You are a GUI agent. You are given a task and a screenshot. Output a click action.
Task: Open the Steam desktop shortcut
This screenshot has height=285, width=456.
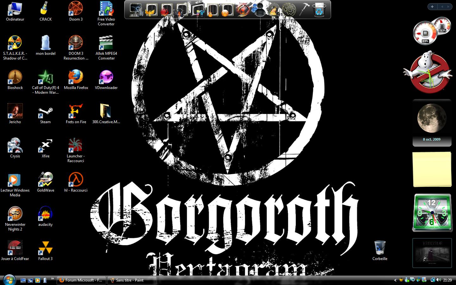pyautogui.click(x=45, y=112)
